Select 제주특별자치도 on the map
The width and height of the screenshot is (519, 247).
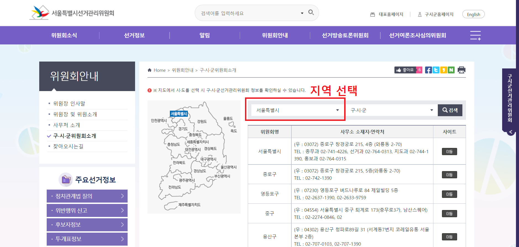(189, 205)
